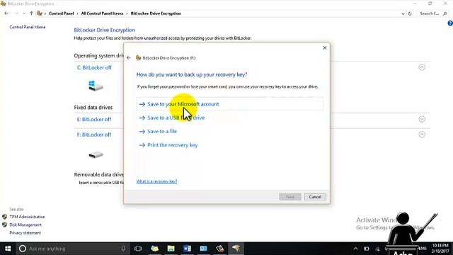The image size is (453, 255).
Task: Open Disk Management link
Action: [25, 225]
